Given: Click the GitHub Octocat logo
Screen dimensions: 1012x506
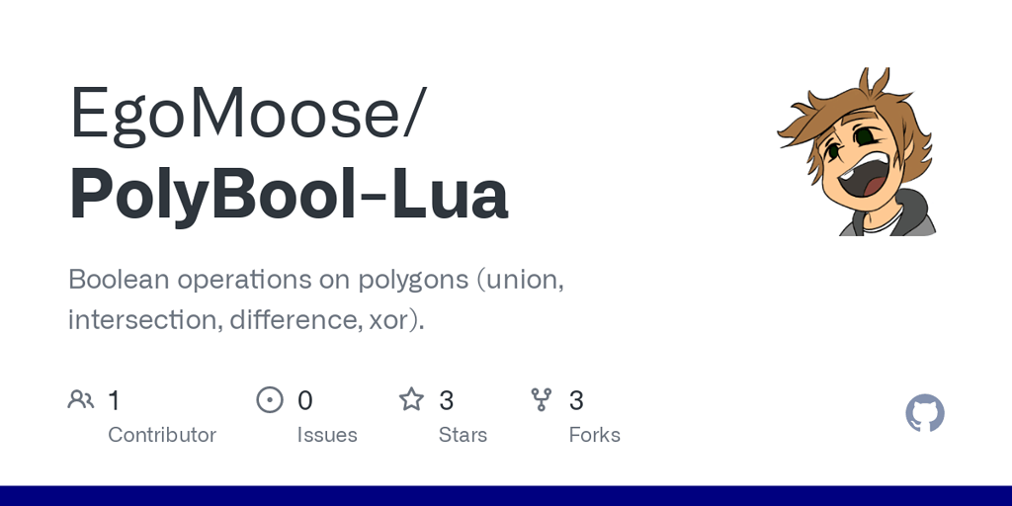Looking at the screenshot, I should click(x=925, y=413).
